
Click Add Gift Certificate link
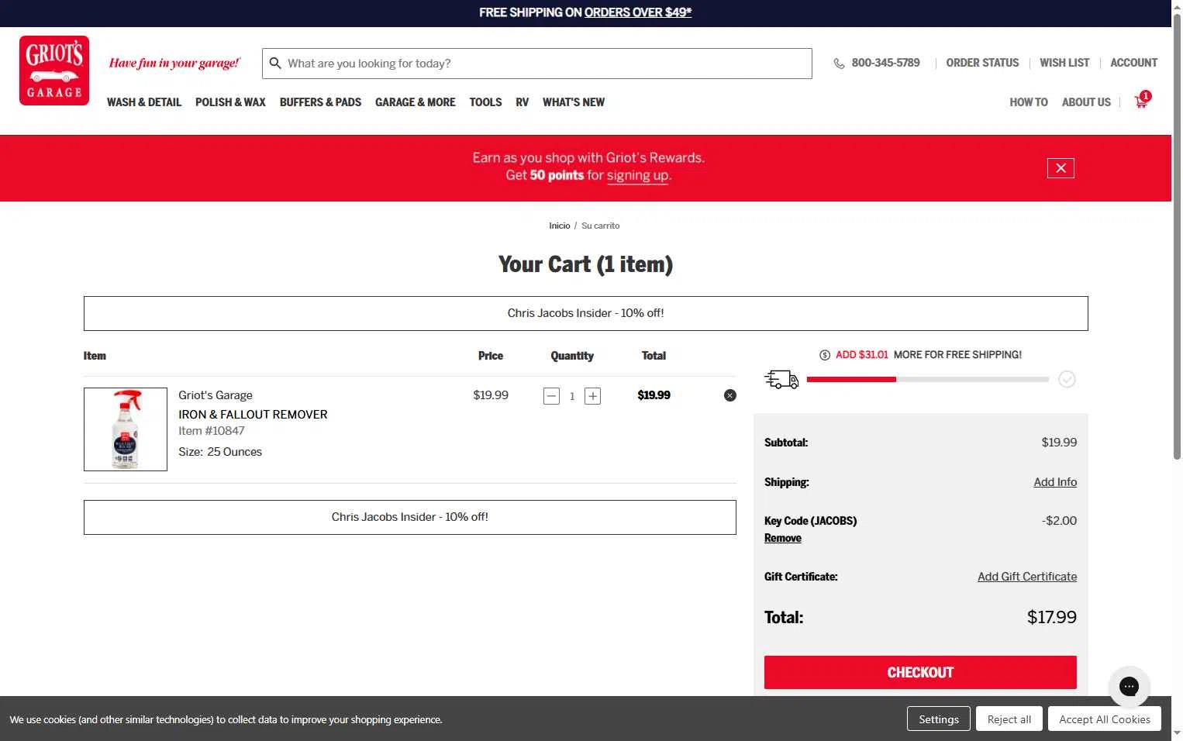pos(1027,577)
